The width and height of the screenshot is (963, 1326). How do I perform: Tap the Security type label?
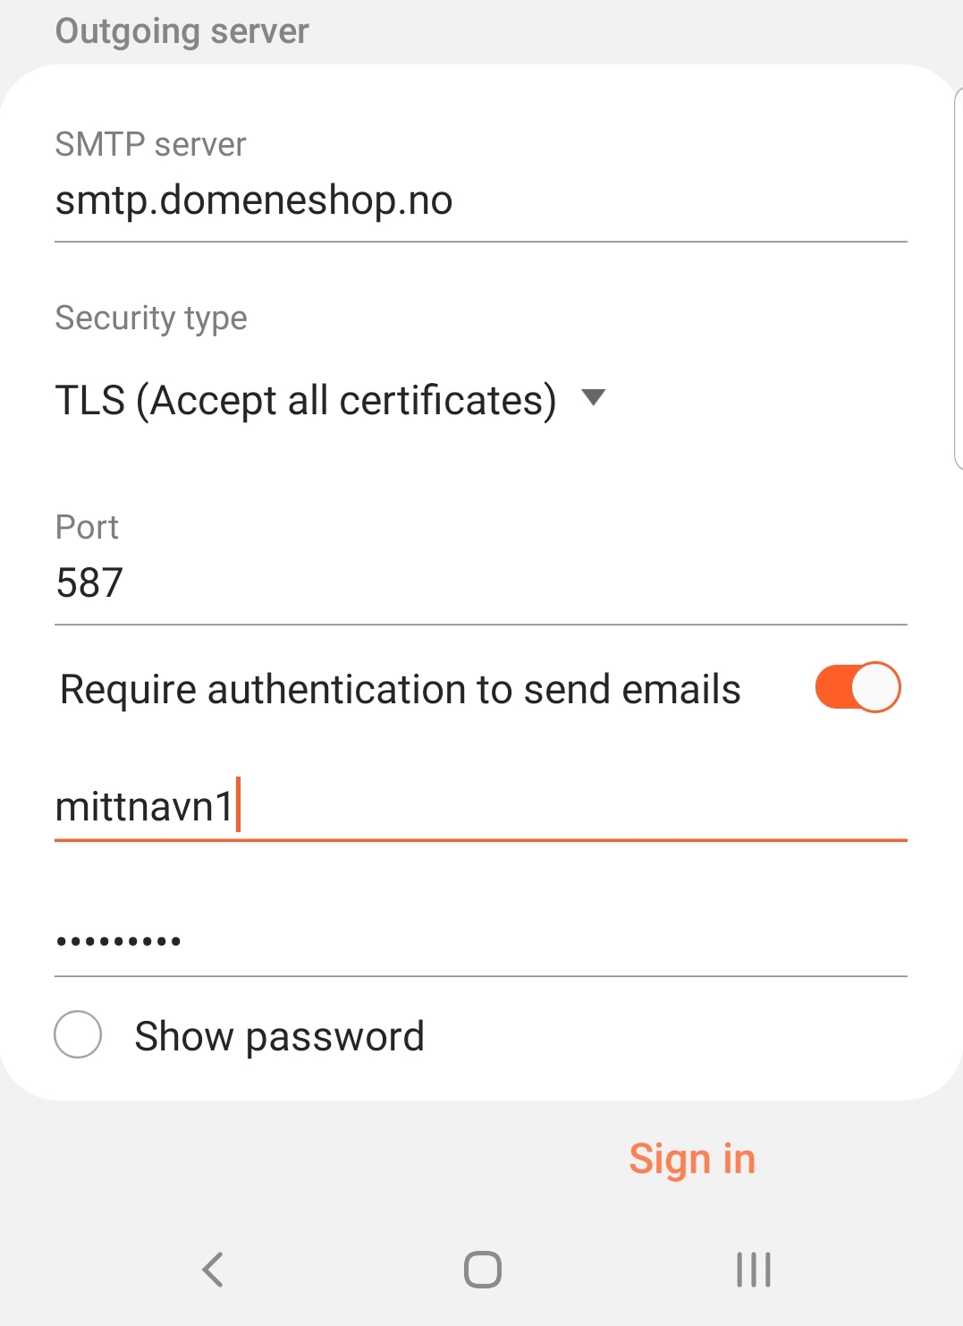151,318
